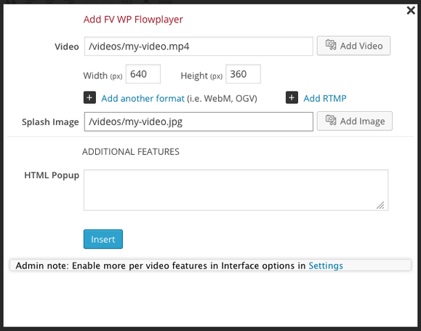Click the Video field label

[x=67, y=47]
